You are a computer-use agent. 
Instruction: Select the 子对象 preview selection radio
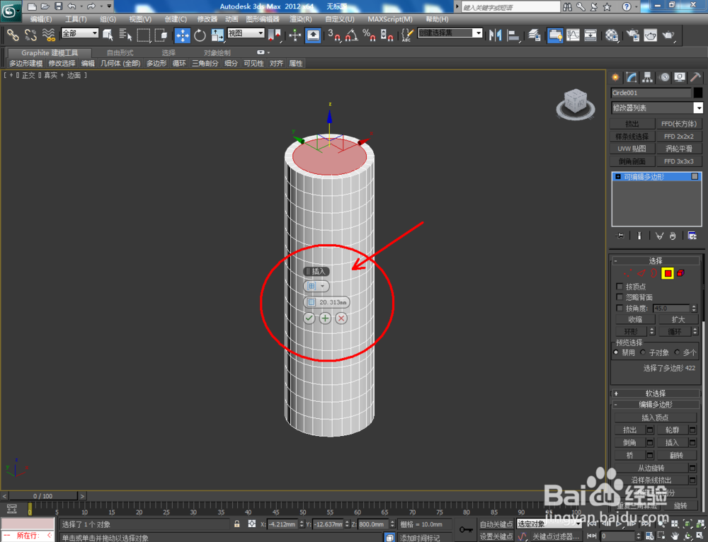click(643, 352)
